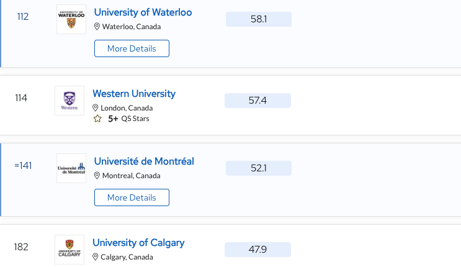
Task: Click the QS Stars star icon
Action: (x=97, y=119)
